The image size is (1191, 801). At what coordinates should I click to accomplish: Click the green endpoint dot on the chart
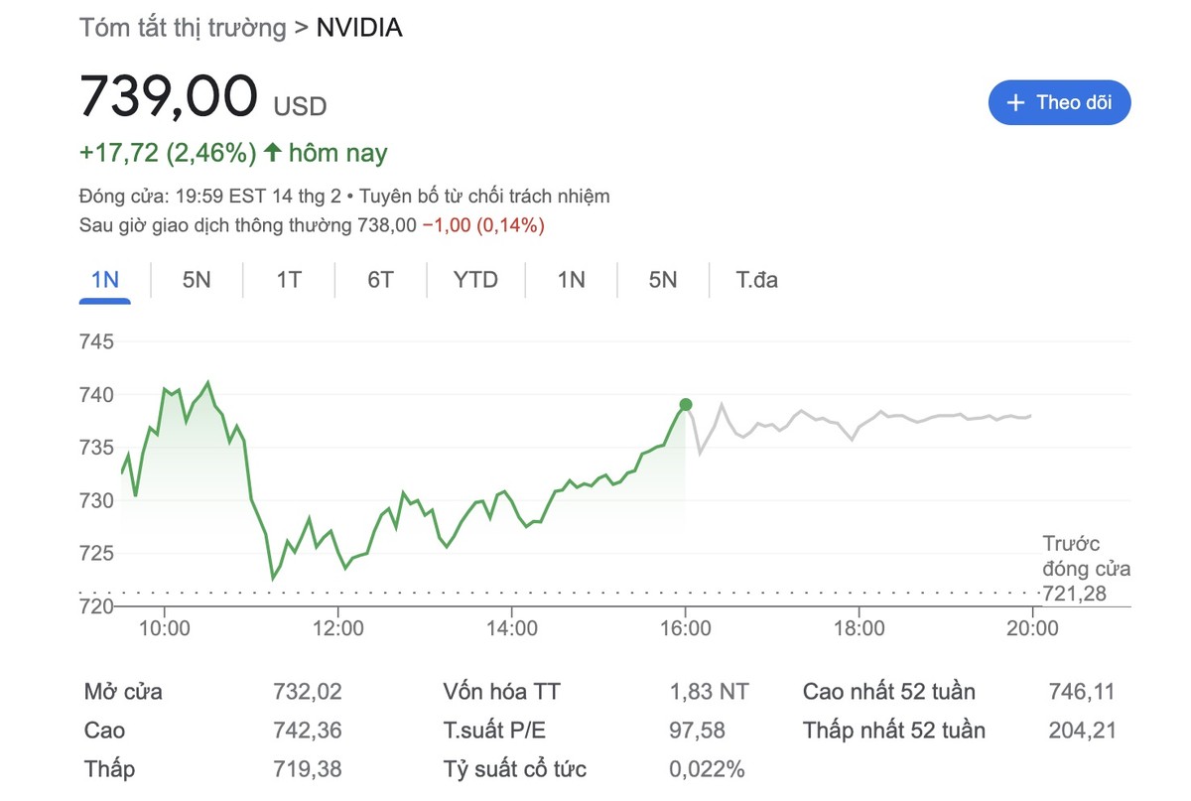tap(686, 404)
